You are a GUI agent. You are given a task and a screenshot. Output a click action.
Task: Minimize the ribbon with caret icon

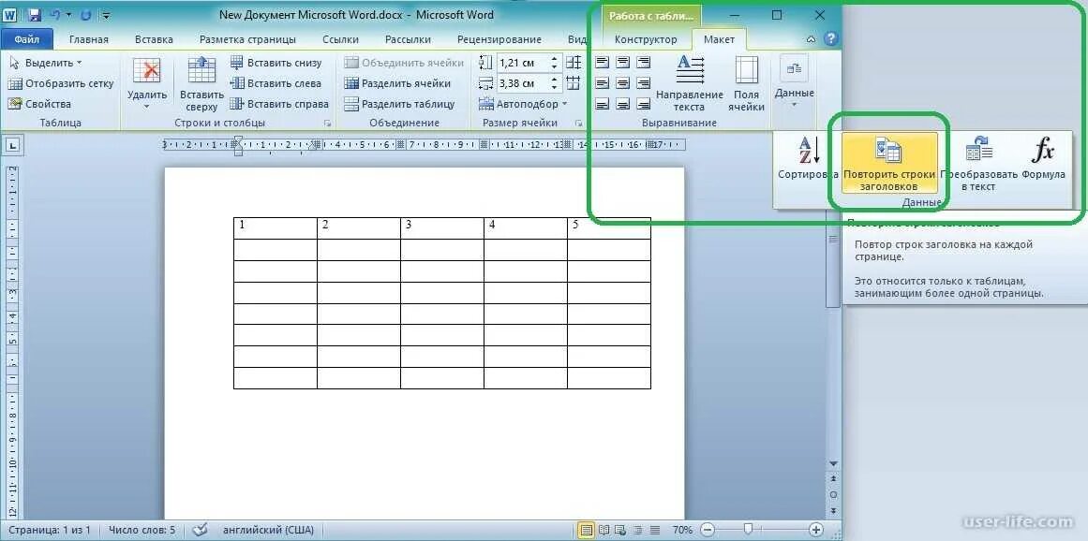pos(812,40)
